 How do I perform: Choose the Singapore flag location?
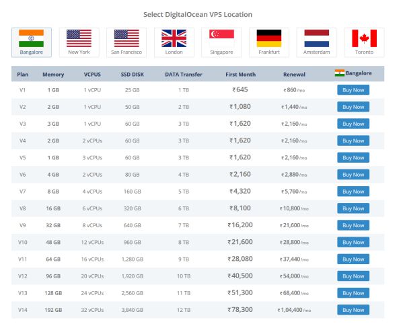(x=221, y=42)
